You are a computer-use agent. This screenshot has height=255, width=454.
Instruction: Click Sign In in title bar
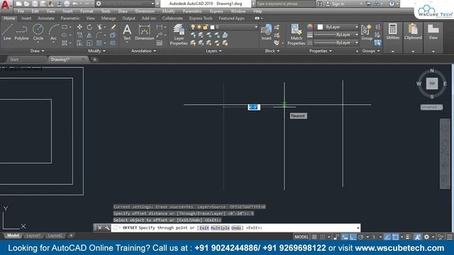pyautogui.click(x=338, y=4)
